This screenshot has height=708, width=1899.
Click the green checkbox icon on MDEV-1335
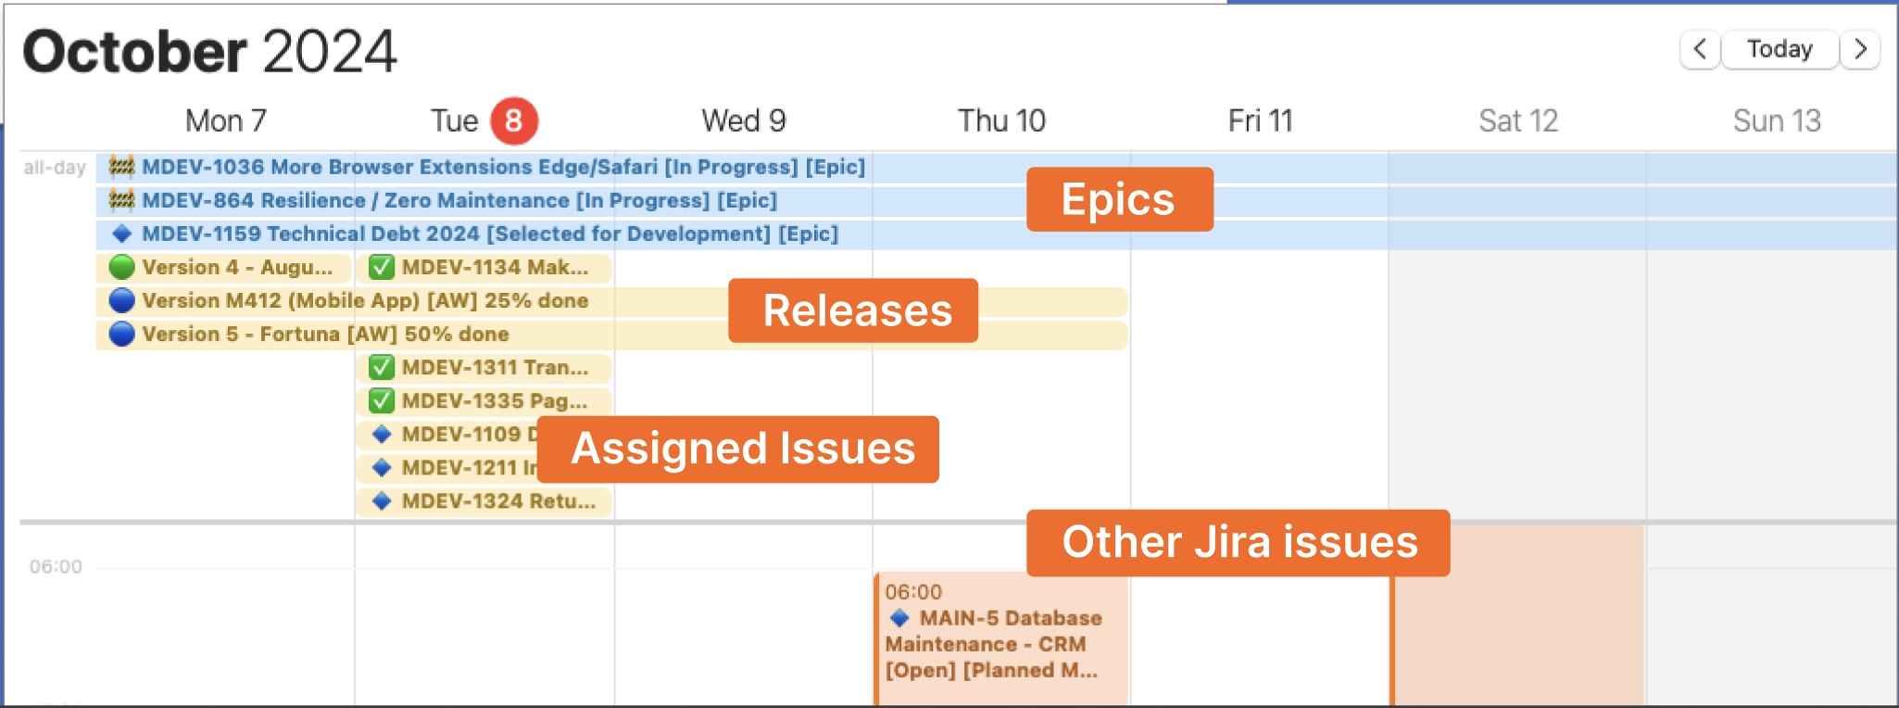click(x=381, y=401)
